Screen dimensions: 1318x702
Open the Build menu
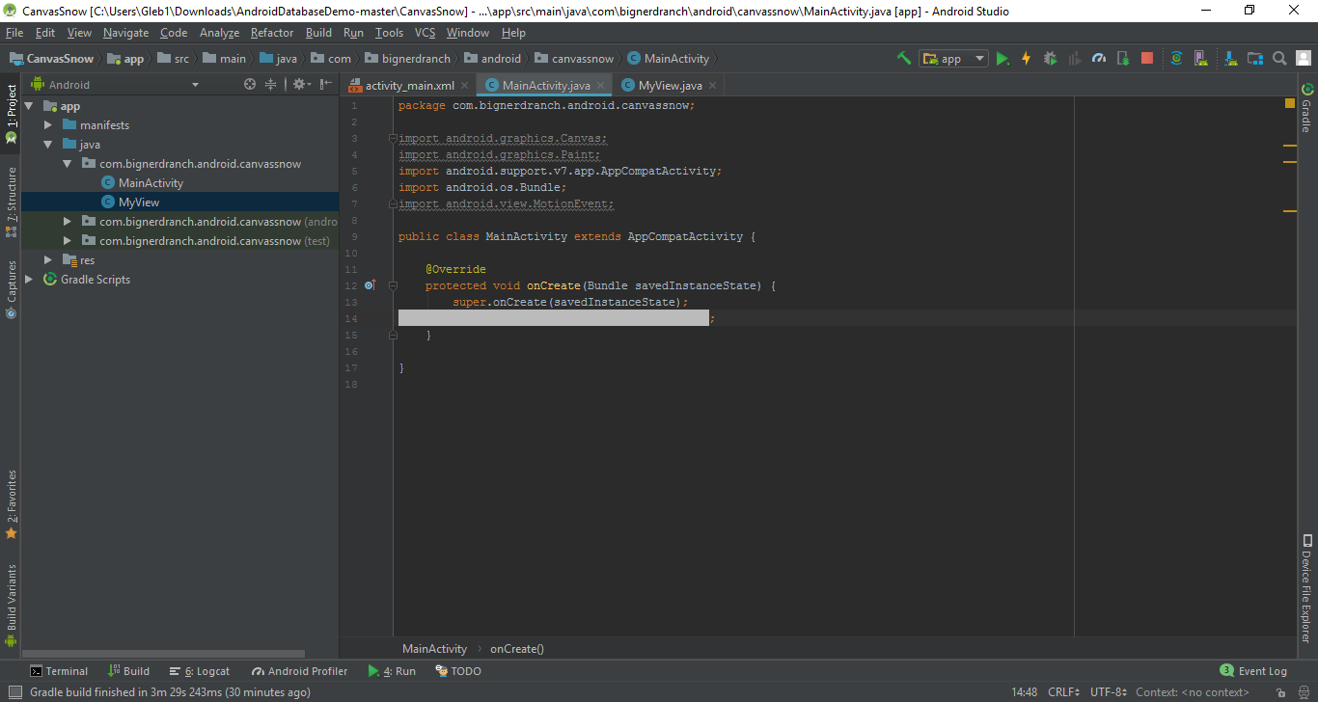click(318, 33)
